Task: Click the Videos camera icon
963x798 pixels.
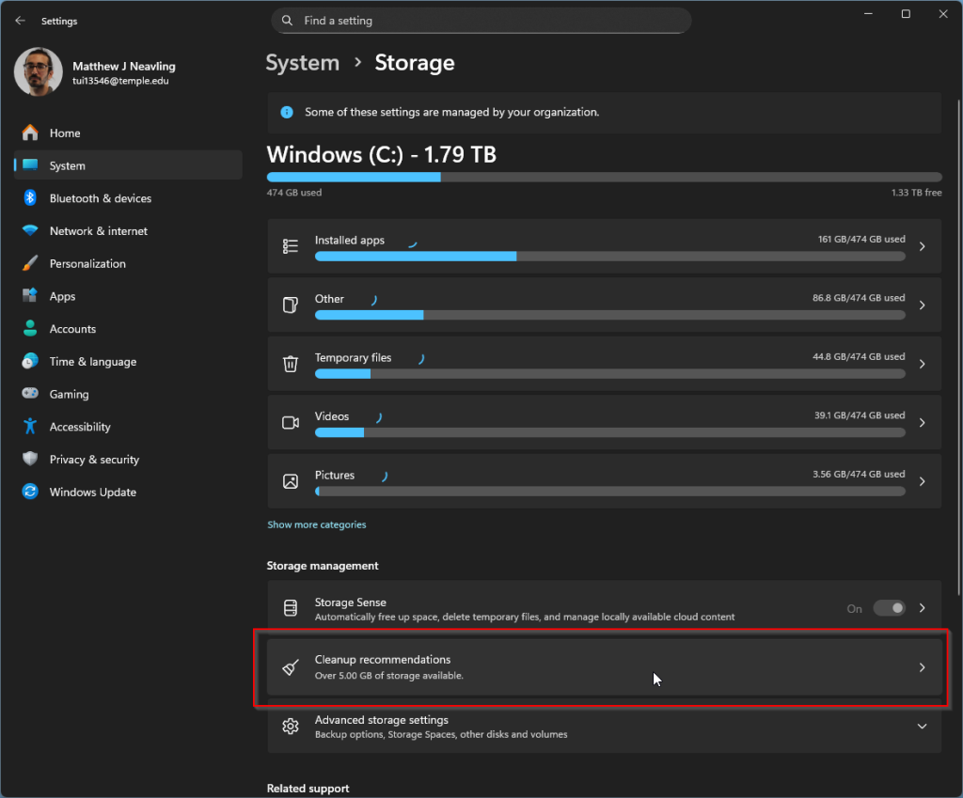Action: (x=291, y=422)
